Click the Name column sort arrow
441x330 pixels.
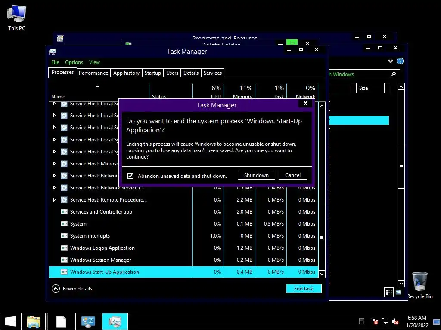coord(98,86)
